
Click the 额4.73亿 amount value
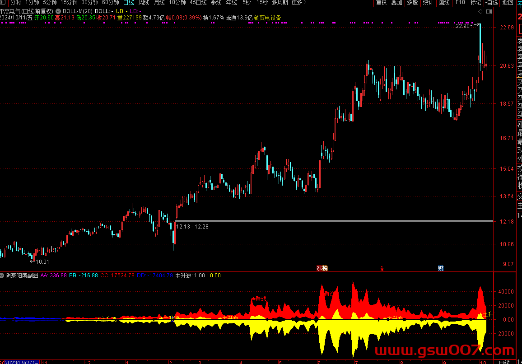pos(154,18)
